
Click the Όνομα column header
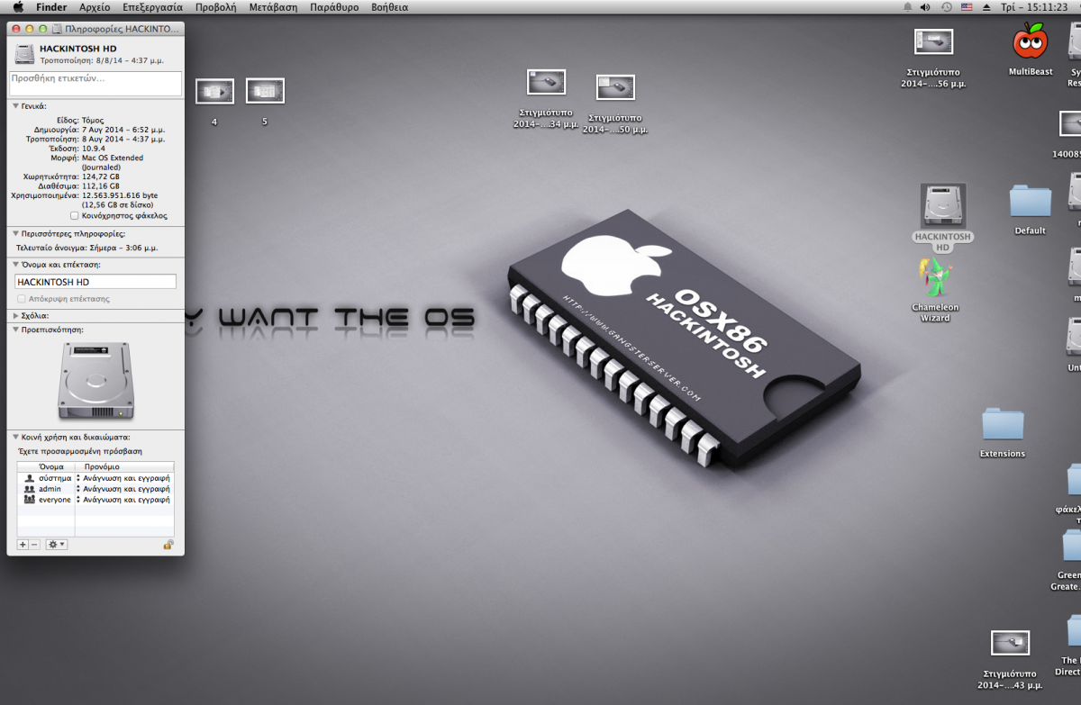point(50,467)
